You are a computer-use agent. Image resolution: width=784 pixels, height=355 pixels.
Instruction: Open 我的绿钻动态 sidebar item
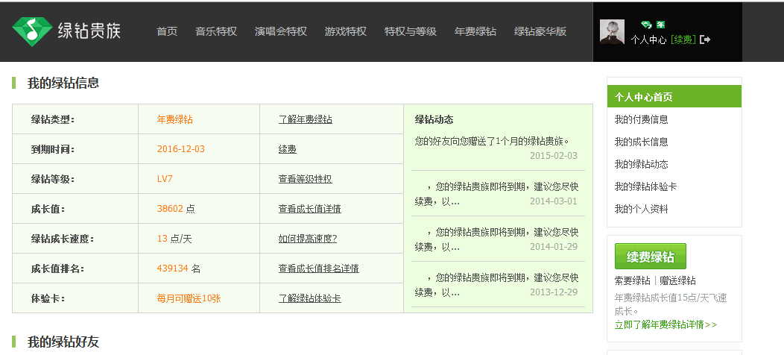pos(641,164)
